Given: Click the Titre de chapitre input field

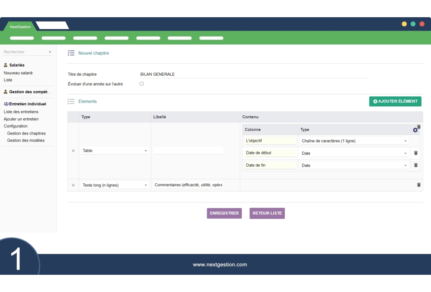Looking at the screenshot, I should [253, 74].
